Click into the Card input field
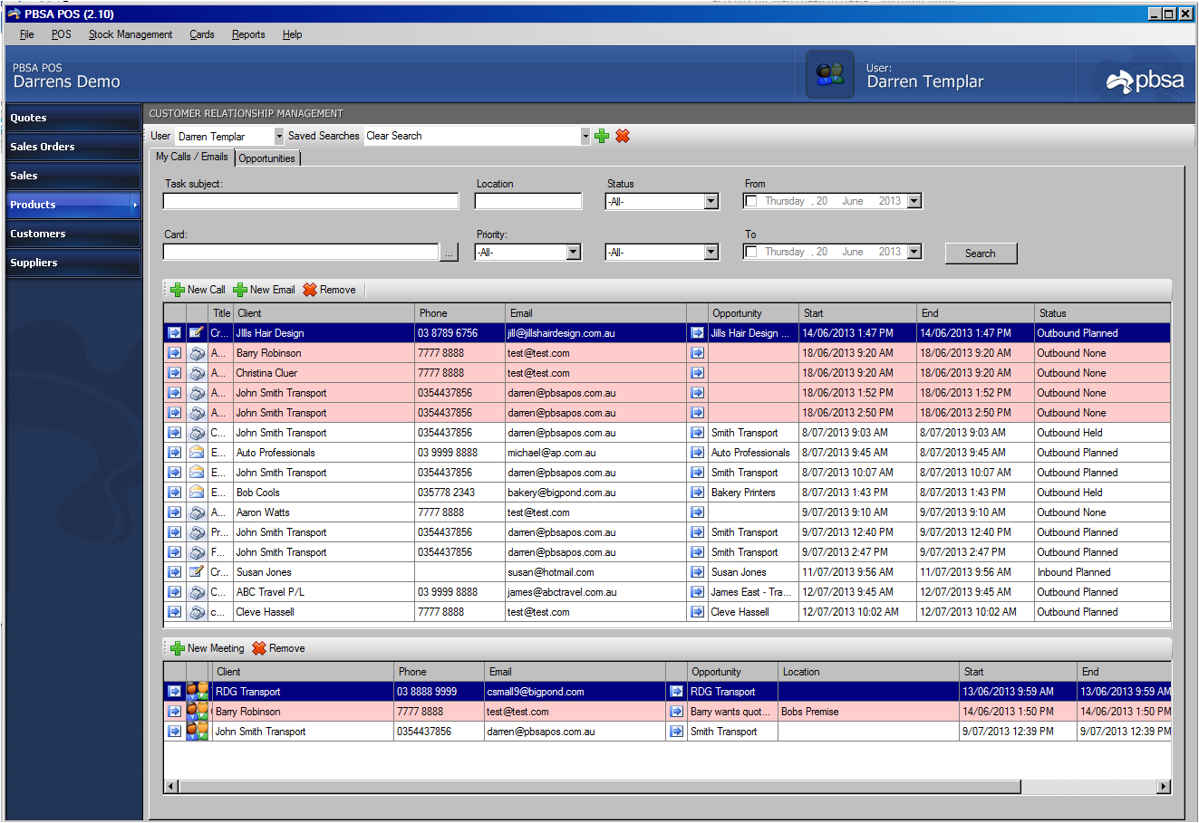The width and height of the screenshot is (1199, 823). [x=301, y=252]
